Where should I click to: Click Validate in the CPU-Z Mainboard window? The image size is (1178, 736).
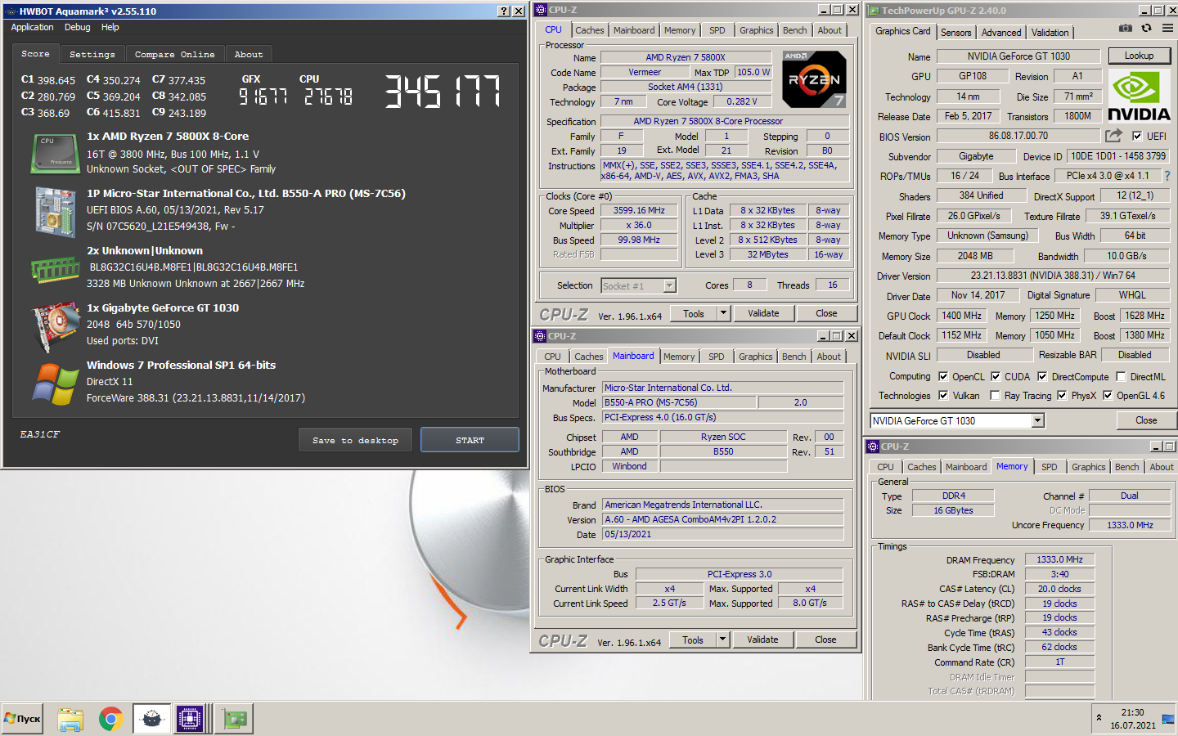pos(762,640)
